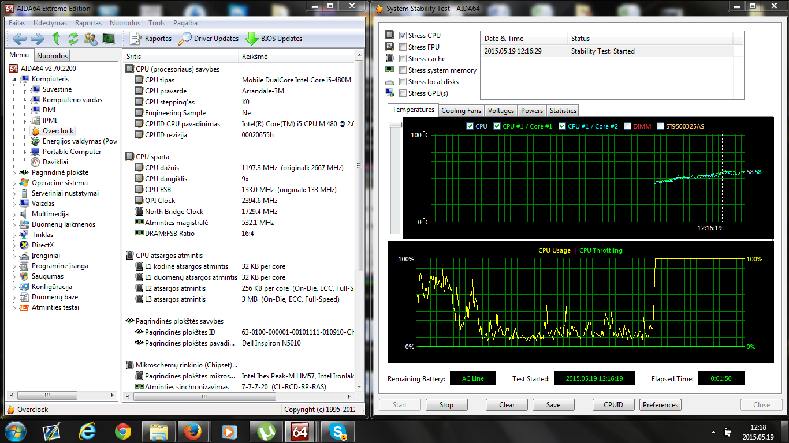
Task: Open the Nuorodos menu in menu bar
Action: tap(125, 23)
